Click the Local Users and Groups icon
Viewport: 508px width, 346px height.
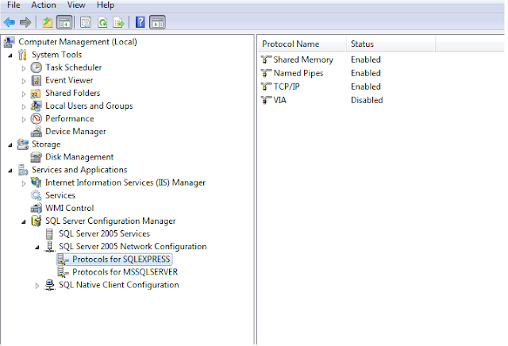pyautogui.click(x=36, y=106)
